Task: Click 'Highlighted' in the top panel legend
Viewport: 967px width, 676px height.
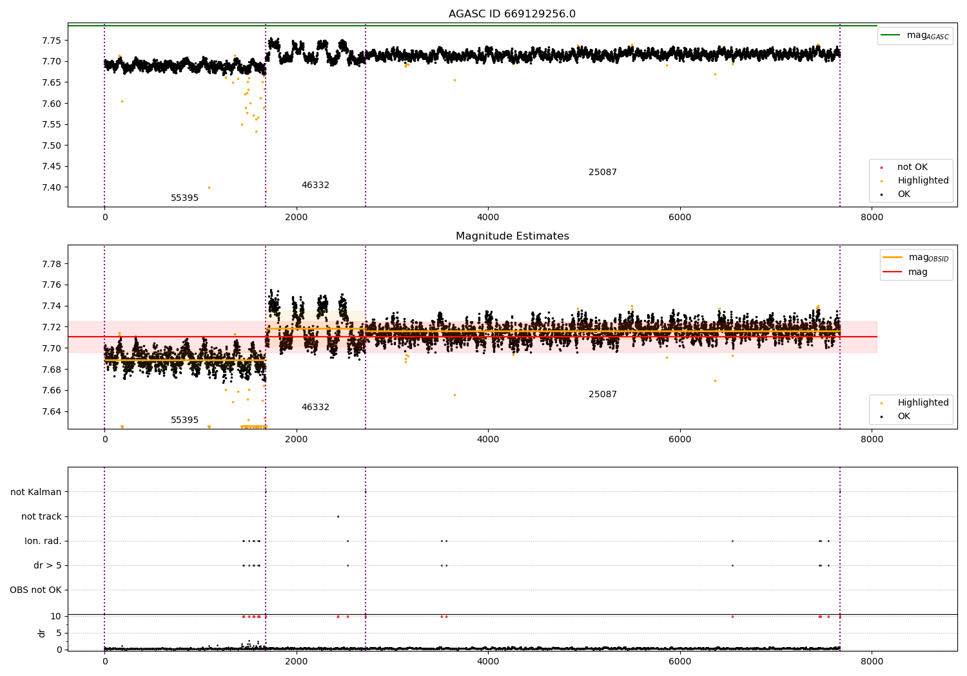Action: (x=923, y=181)
